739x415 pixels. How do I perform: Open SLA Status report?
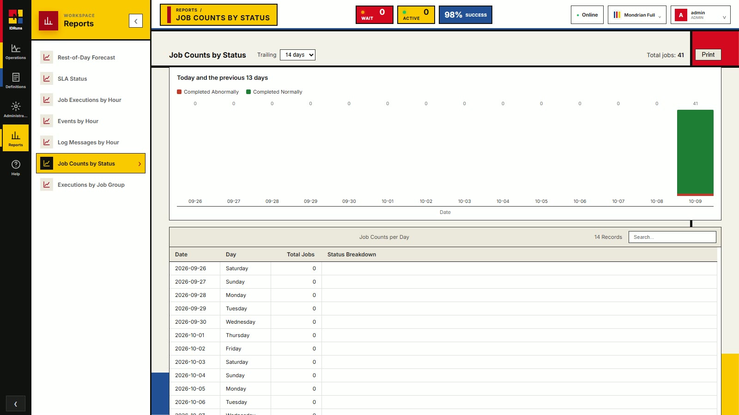point(91,79)
